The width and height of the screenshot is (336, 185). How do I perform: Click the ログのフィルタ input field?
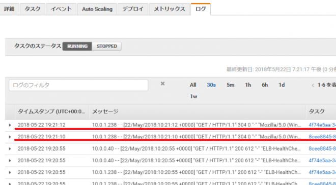(x=78, y=85)
